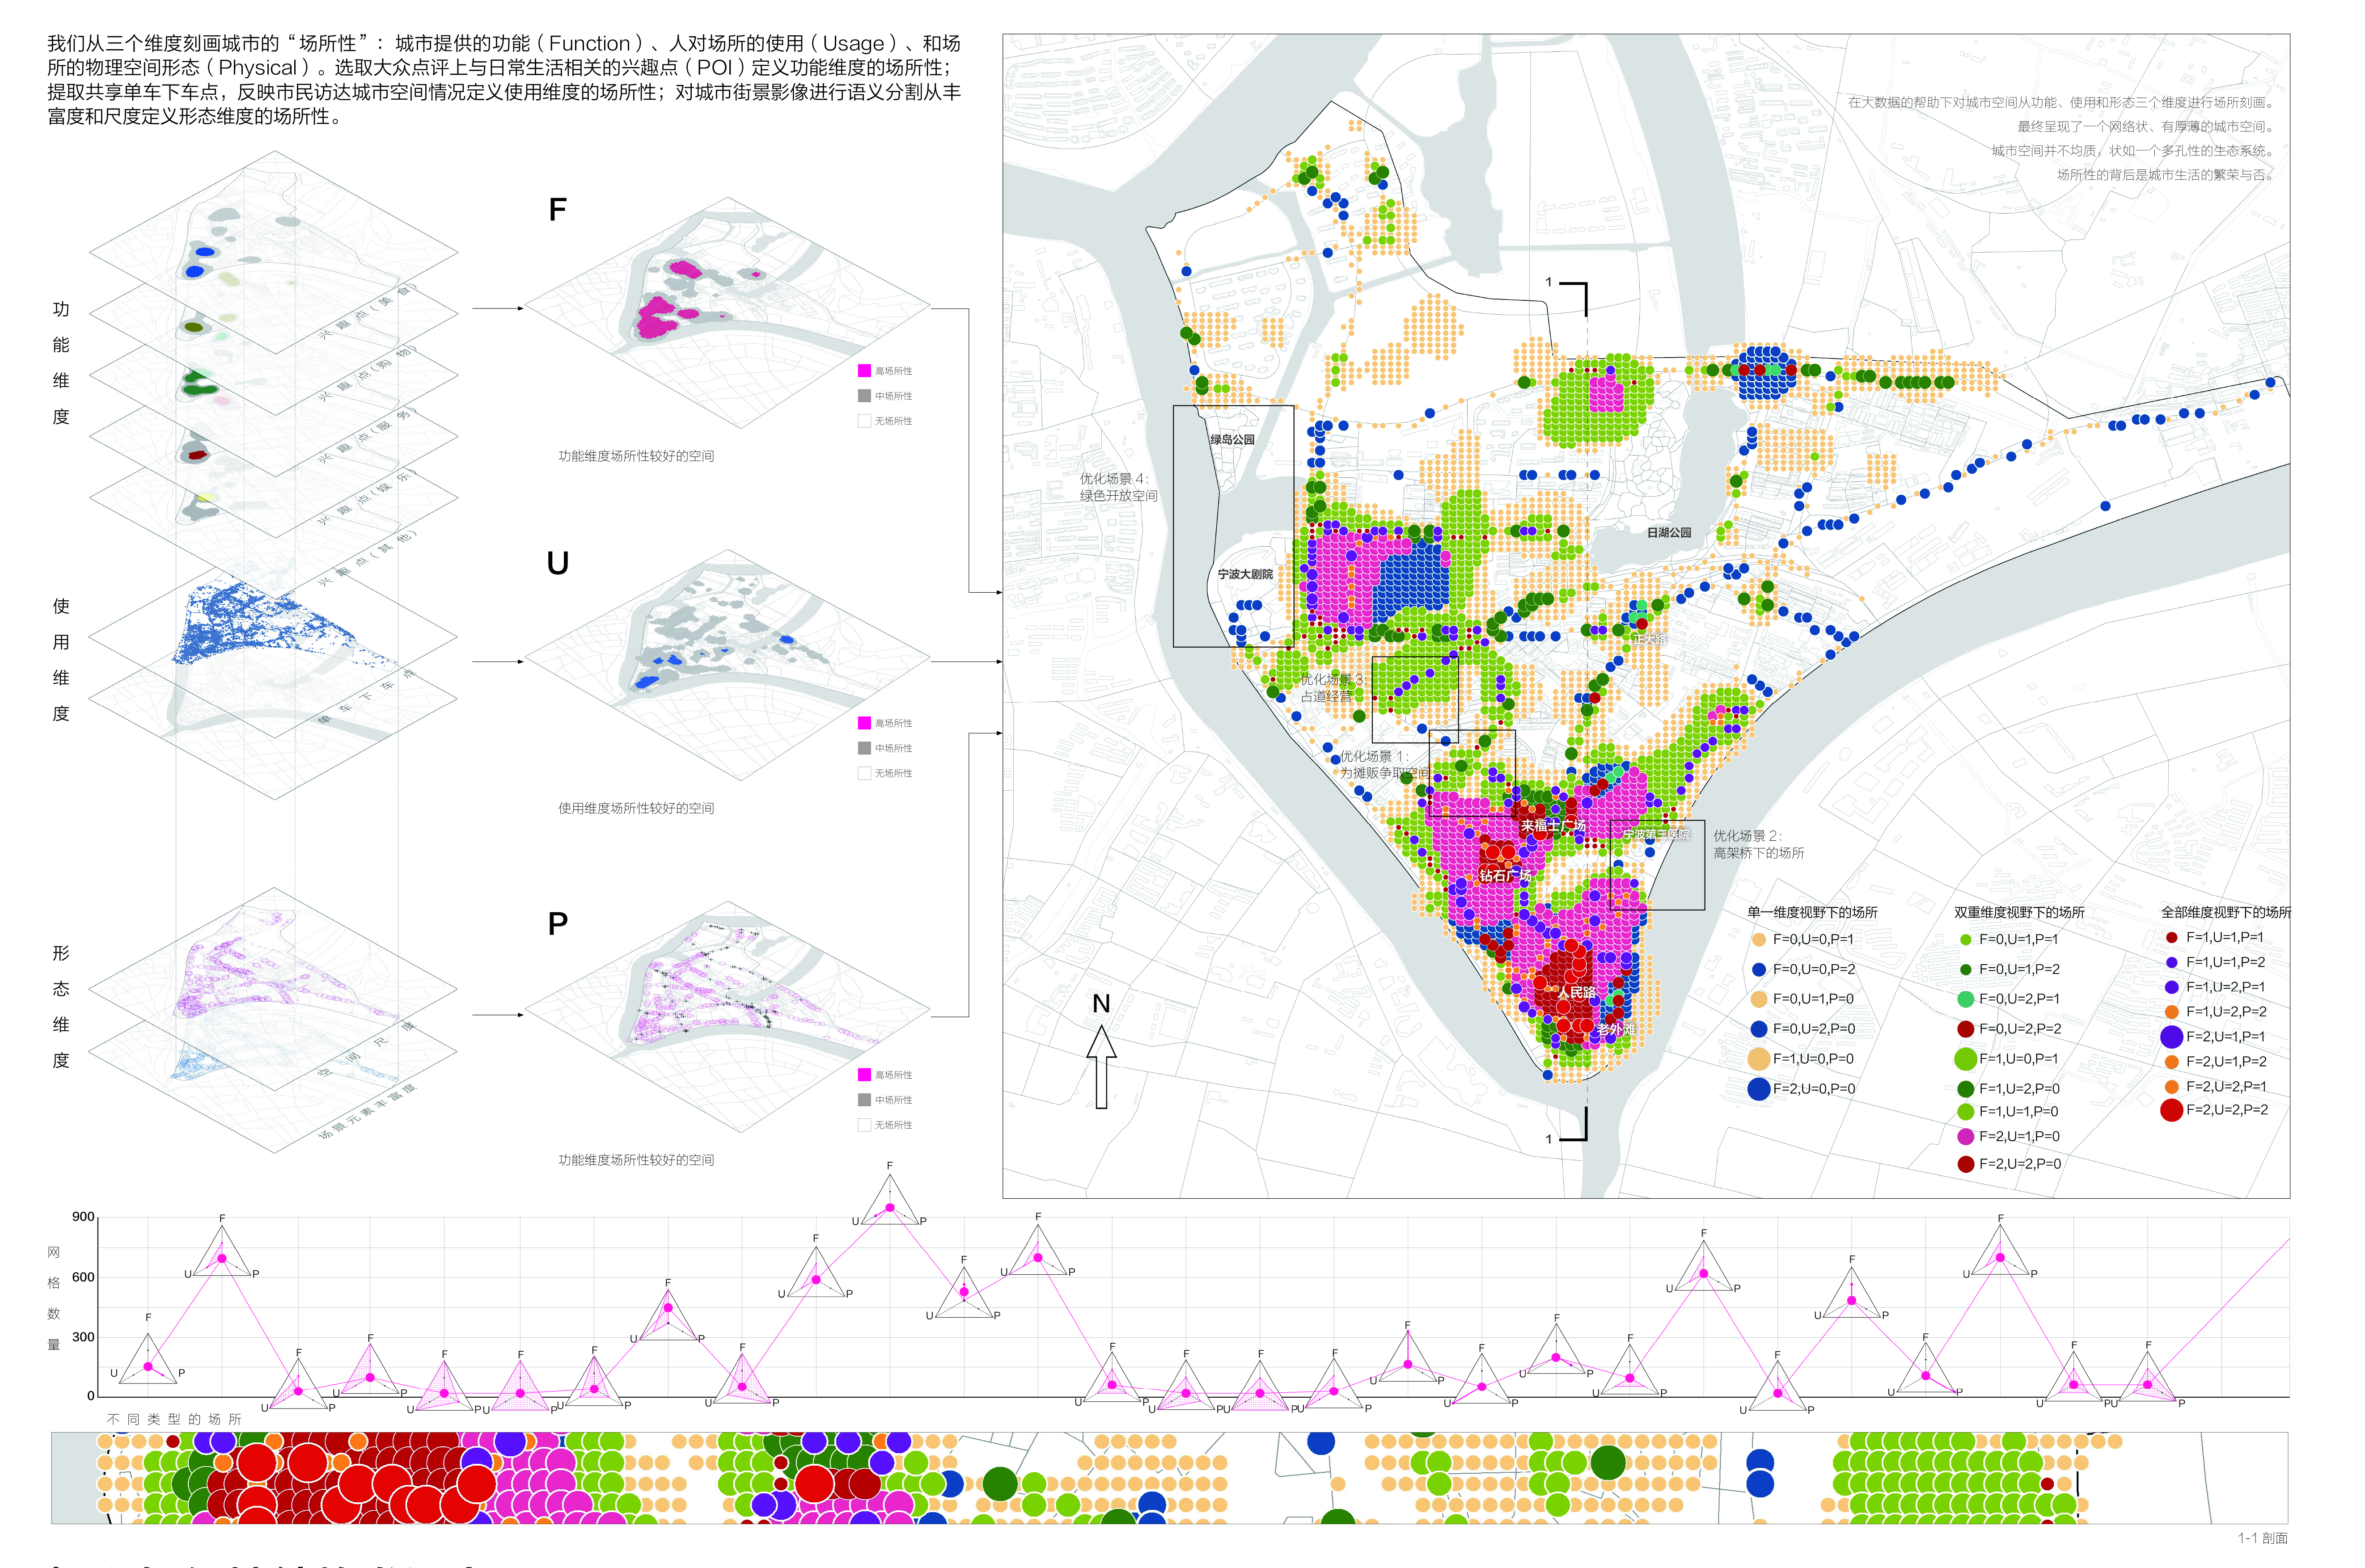2365x1568 pixels.
Task: Click the F=0,U=2,P=1 legend dot
Action: (1966, 999)
